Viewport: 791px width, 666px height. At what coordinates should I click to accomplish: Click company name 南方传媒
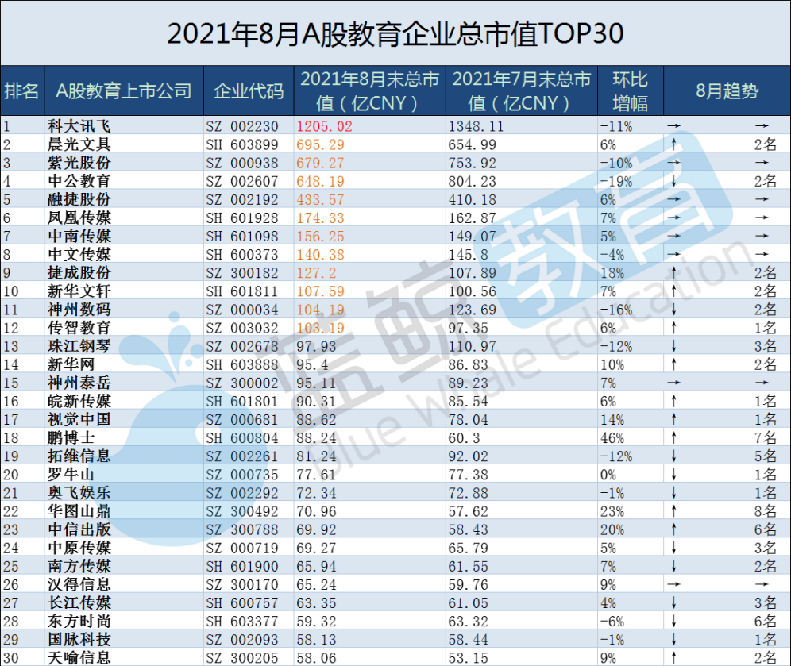(x=79, y=566)
